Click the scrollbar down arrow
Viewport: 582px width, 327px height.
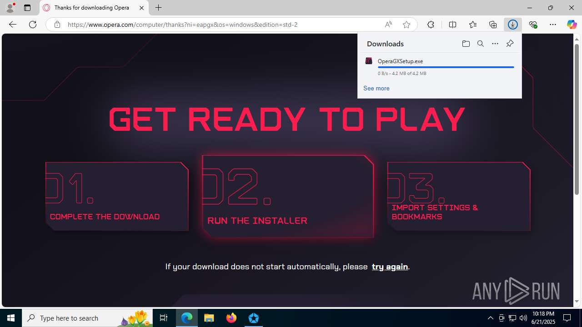coord(577,302)
